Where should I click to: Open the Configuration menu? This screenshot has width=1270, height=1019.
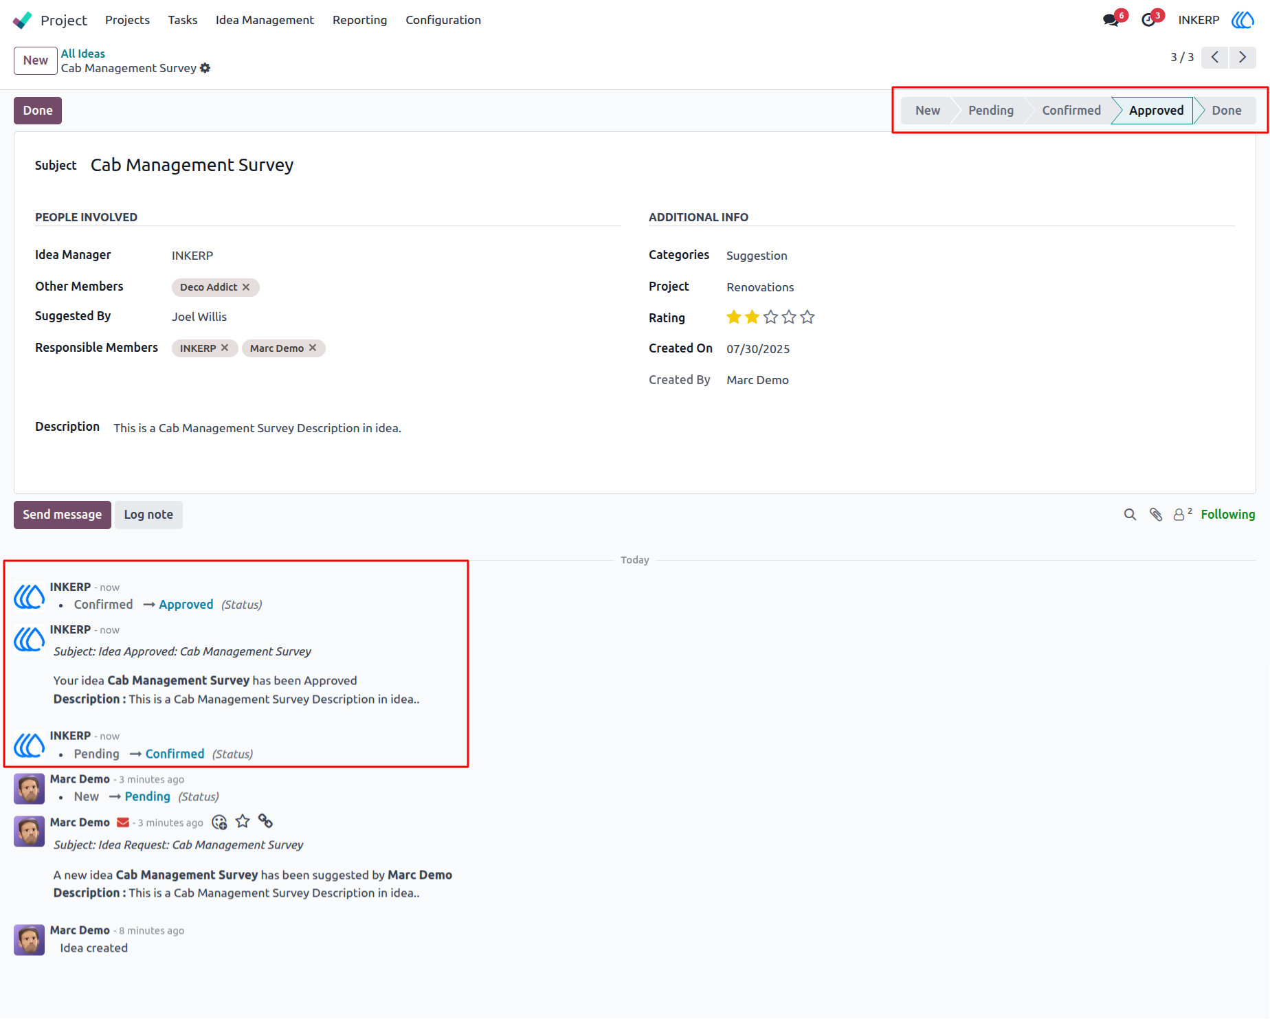443,20
